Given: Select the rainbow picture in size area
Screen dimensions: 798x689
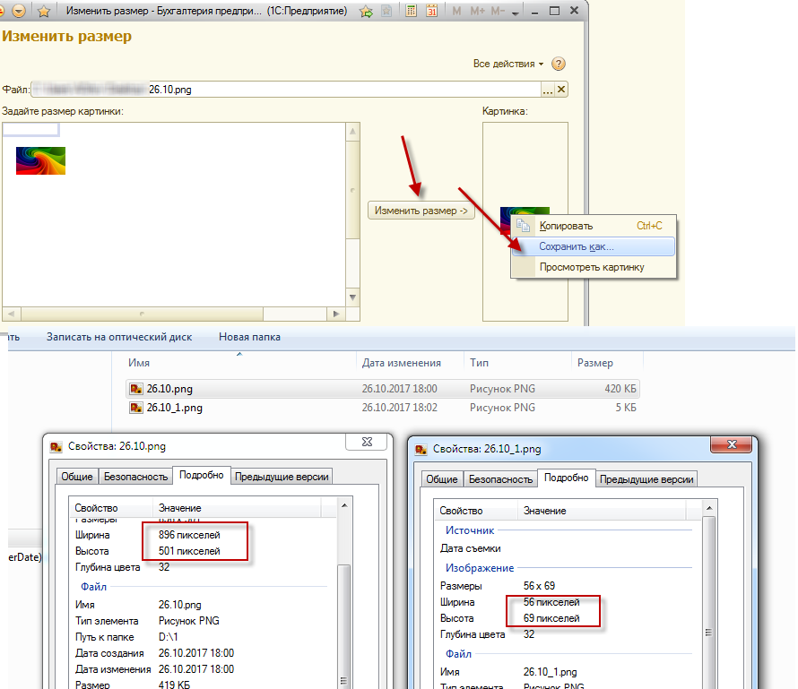Looking at the screenshot, I should [x=40, y=160].
